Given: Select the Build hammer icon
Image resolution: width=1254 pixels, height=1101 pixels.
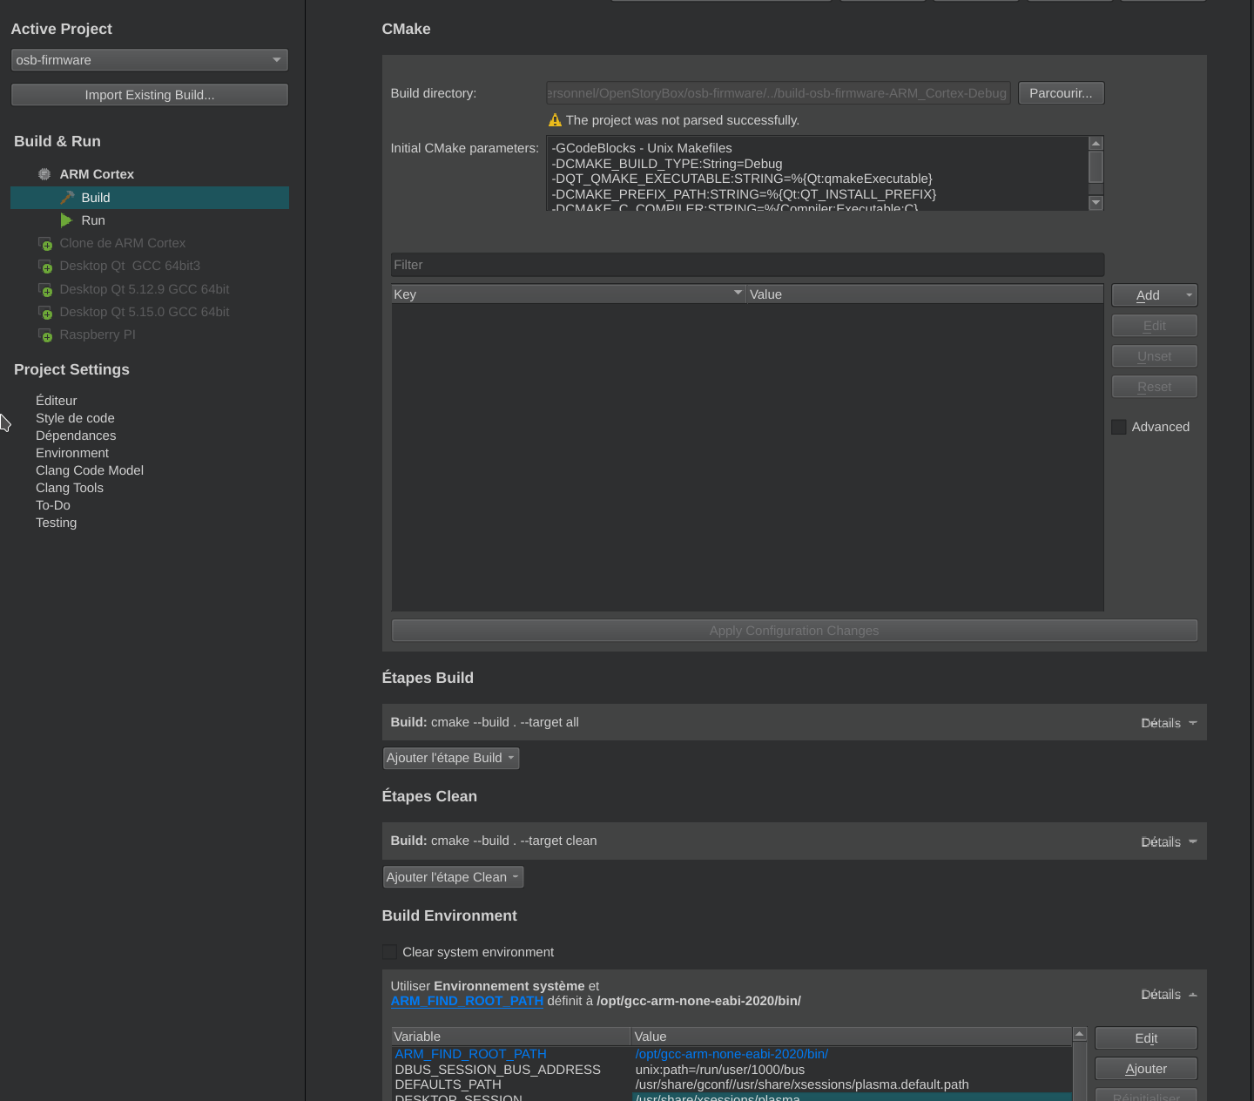Looking at the screenshot, I should coord(67,198).
